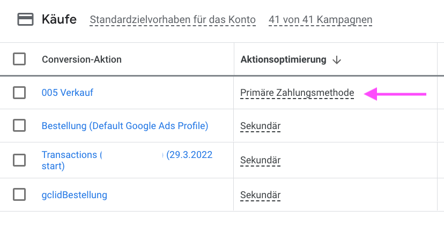The width and height of the screenshot is (444, 241).
Task: Click the sort arrow next to Aktionsoptimierung
Action: pyautogui.click(x=337, y=59)
